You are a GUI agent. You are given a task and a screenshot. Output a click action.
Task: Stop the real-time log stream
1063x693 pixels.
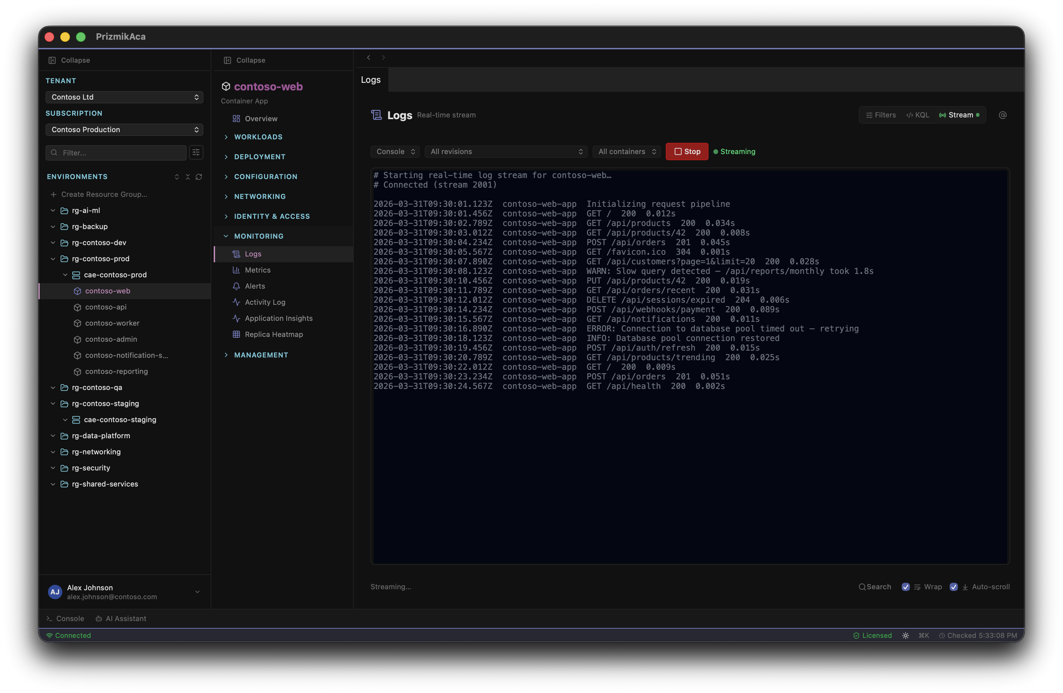click(687, 151)
